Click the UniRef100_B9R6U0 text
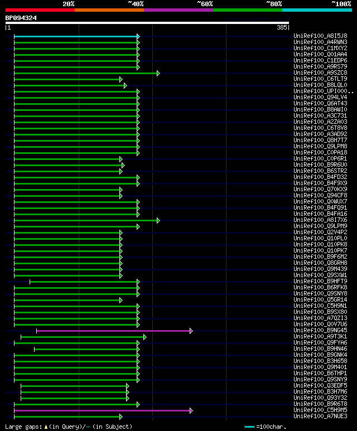The image size is (357, 431). coord(320,164)
